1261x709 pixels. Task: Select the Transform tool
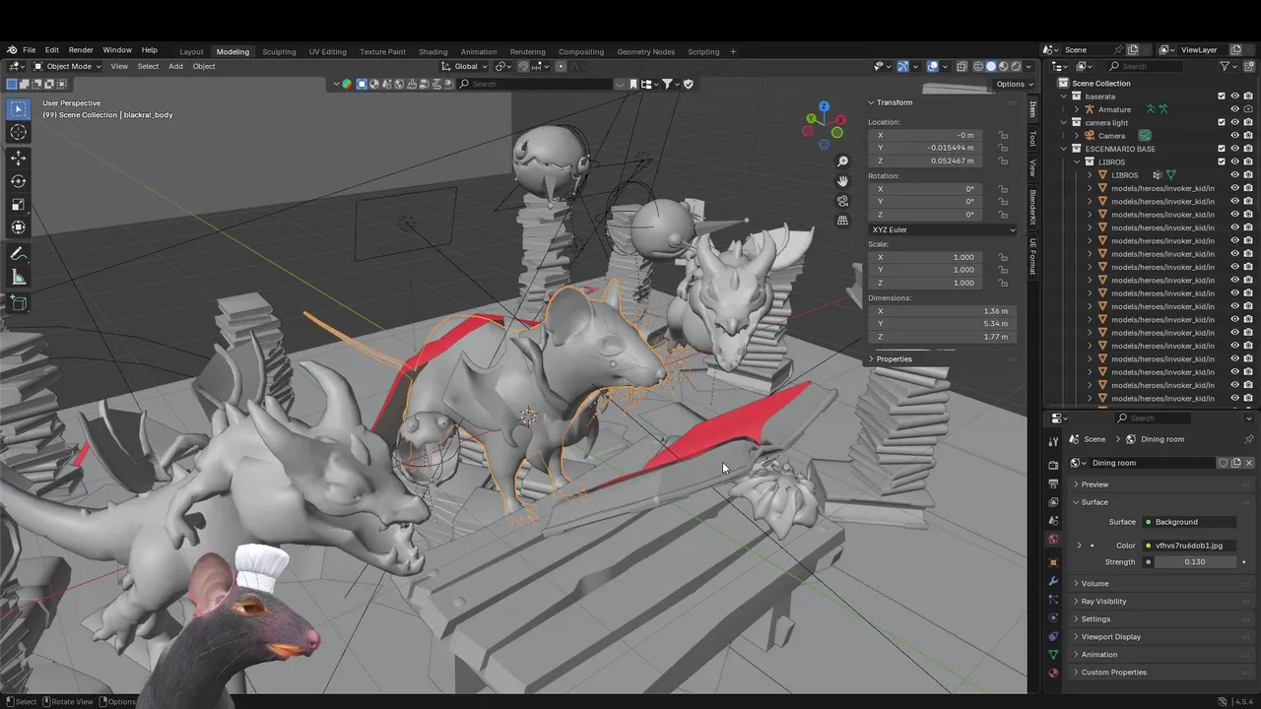(x=18, y=228)
